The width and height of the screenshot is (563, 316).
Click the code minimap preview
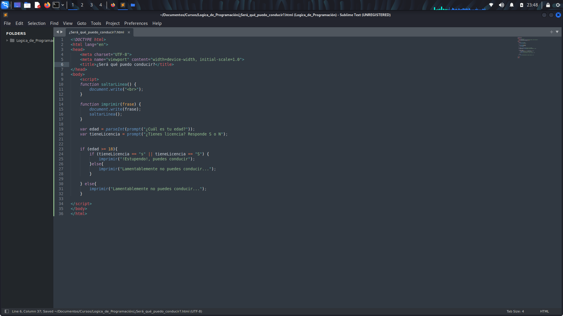[528, 48]
